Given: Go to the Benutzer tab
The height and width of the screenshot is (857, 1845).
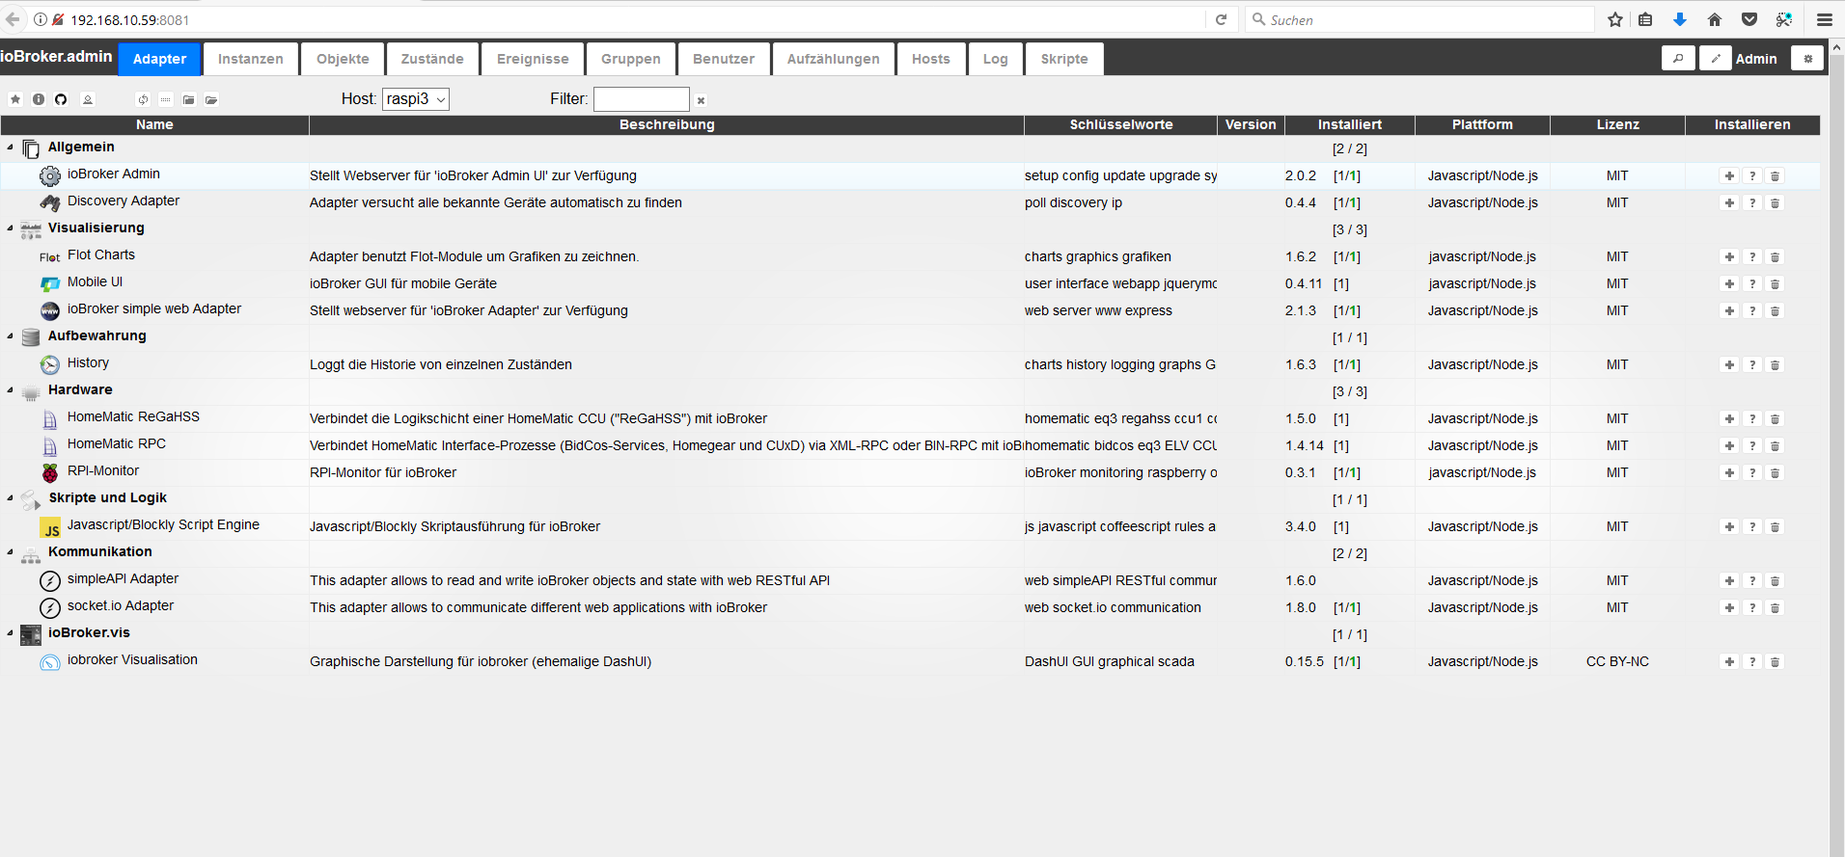Looking at the screenshot, I should click(x=724, y=59).
